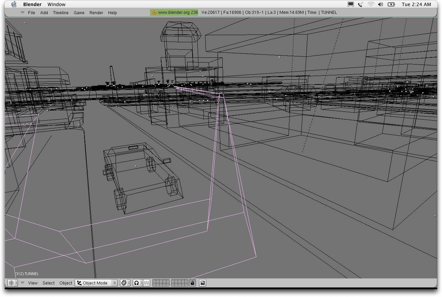
Task: Open the File menu
Action: [31, 13]
